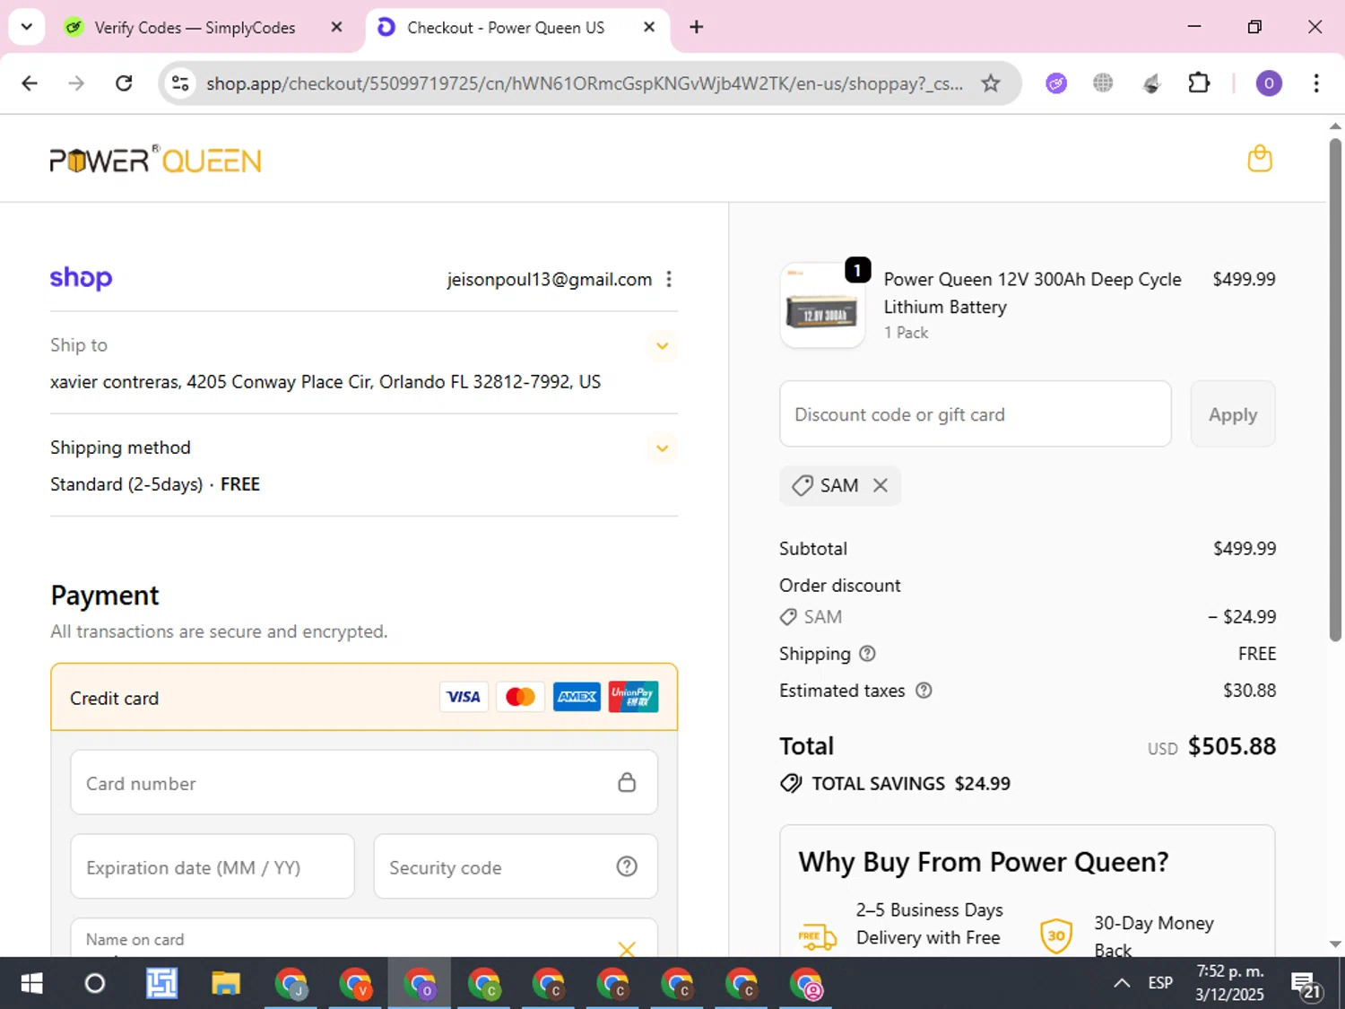Image resolution: width=1345 pixels, height=1009 pixels.
Task: Open the browser extensions puzzle icon
Action: click(1199, 83)
